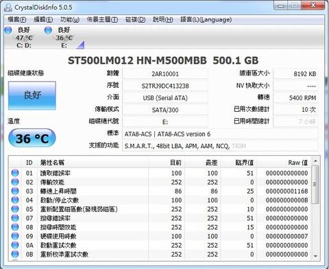Click the CrystalDiskInfo title bar icon
Screen dimensions: 329x269
8,8
